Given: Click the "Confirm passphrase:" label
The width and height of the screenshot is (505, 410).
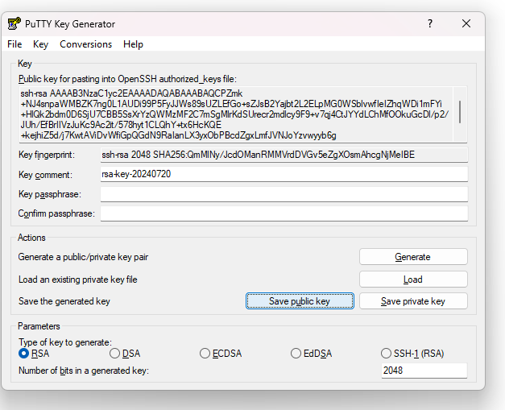Looking at the screenshot, I should click(x=56, y=213).
